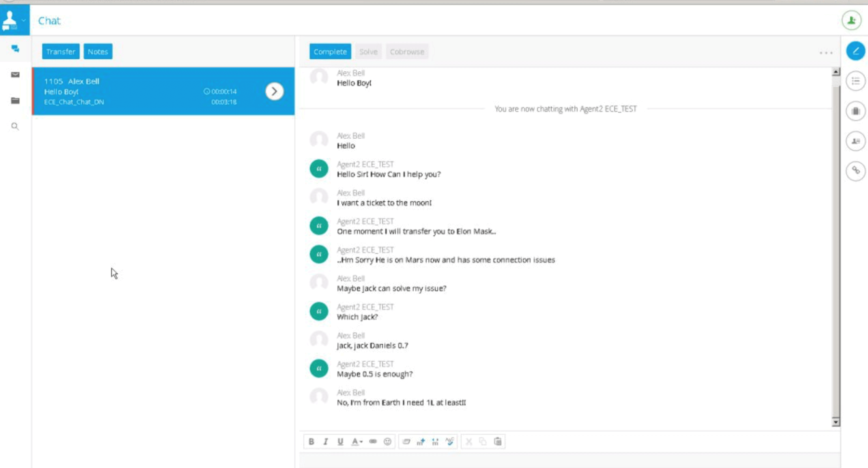
Task: Toggle italic formatting
Action: [325, 442]
